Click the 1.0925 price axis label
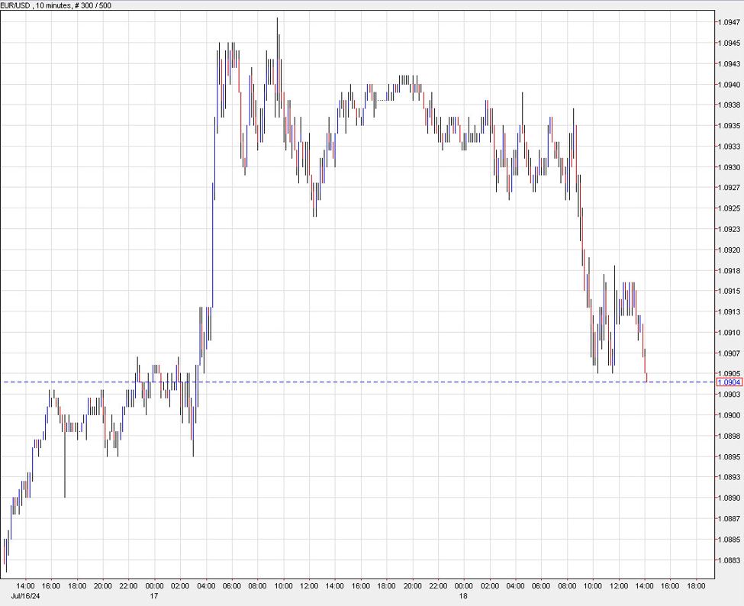 (x=729, y=208)
